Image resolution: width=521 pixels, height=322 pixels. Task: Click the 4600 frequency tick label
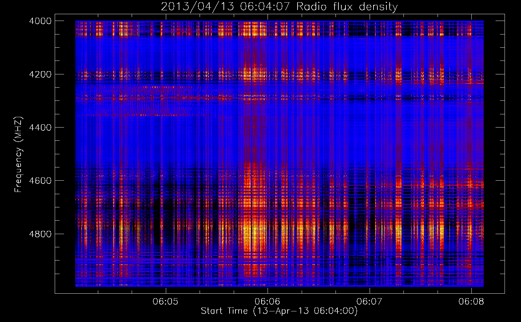(x=40, y=181)
